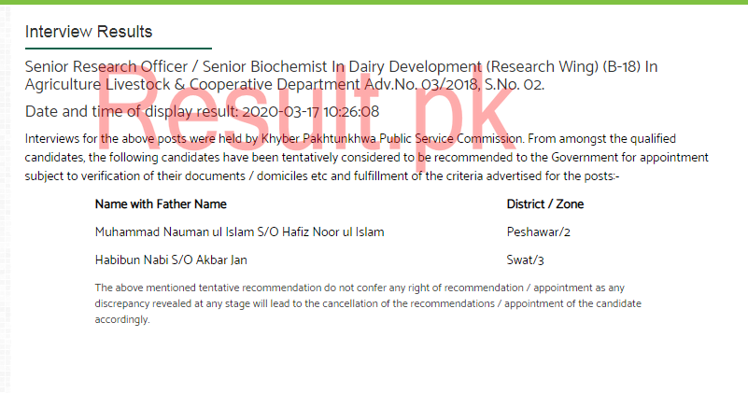Click the Name with Father Name column header
The height and width of the screenshot is (393, 748).
point(161,204)
